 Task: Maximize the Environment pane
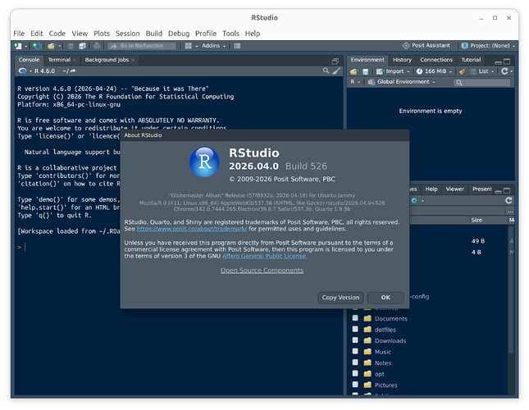[x=507, y=61]
